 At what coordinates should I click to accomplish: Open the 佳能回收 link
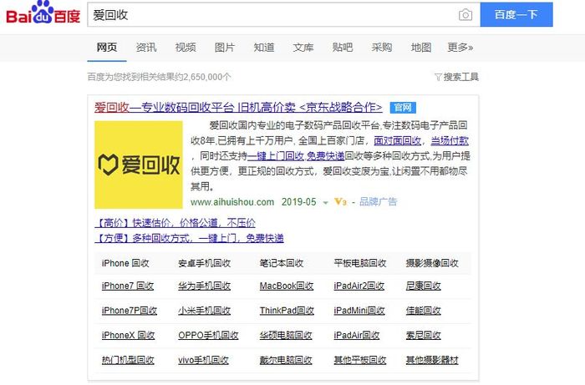pos(423,311)
